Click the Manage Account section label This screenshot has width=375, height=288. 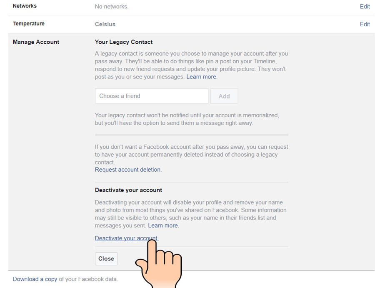click(36, 42)
